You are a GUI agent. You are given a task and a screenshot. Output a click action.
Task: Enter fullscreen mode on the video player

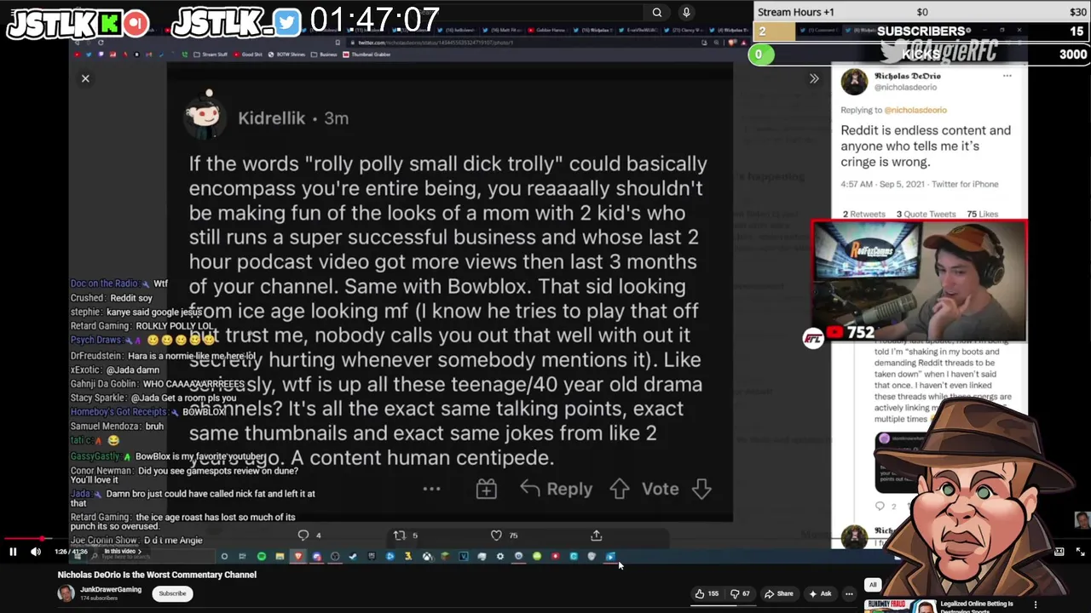click(x=1080, y=552)
